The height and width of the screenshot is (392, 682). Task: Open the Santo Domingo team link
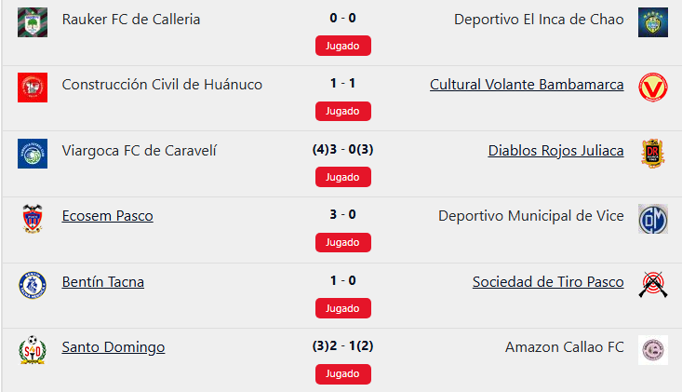[114, 347]
